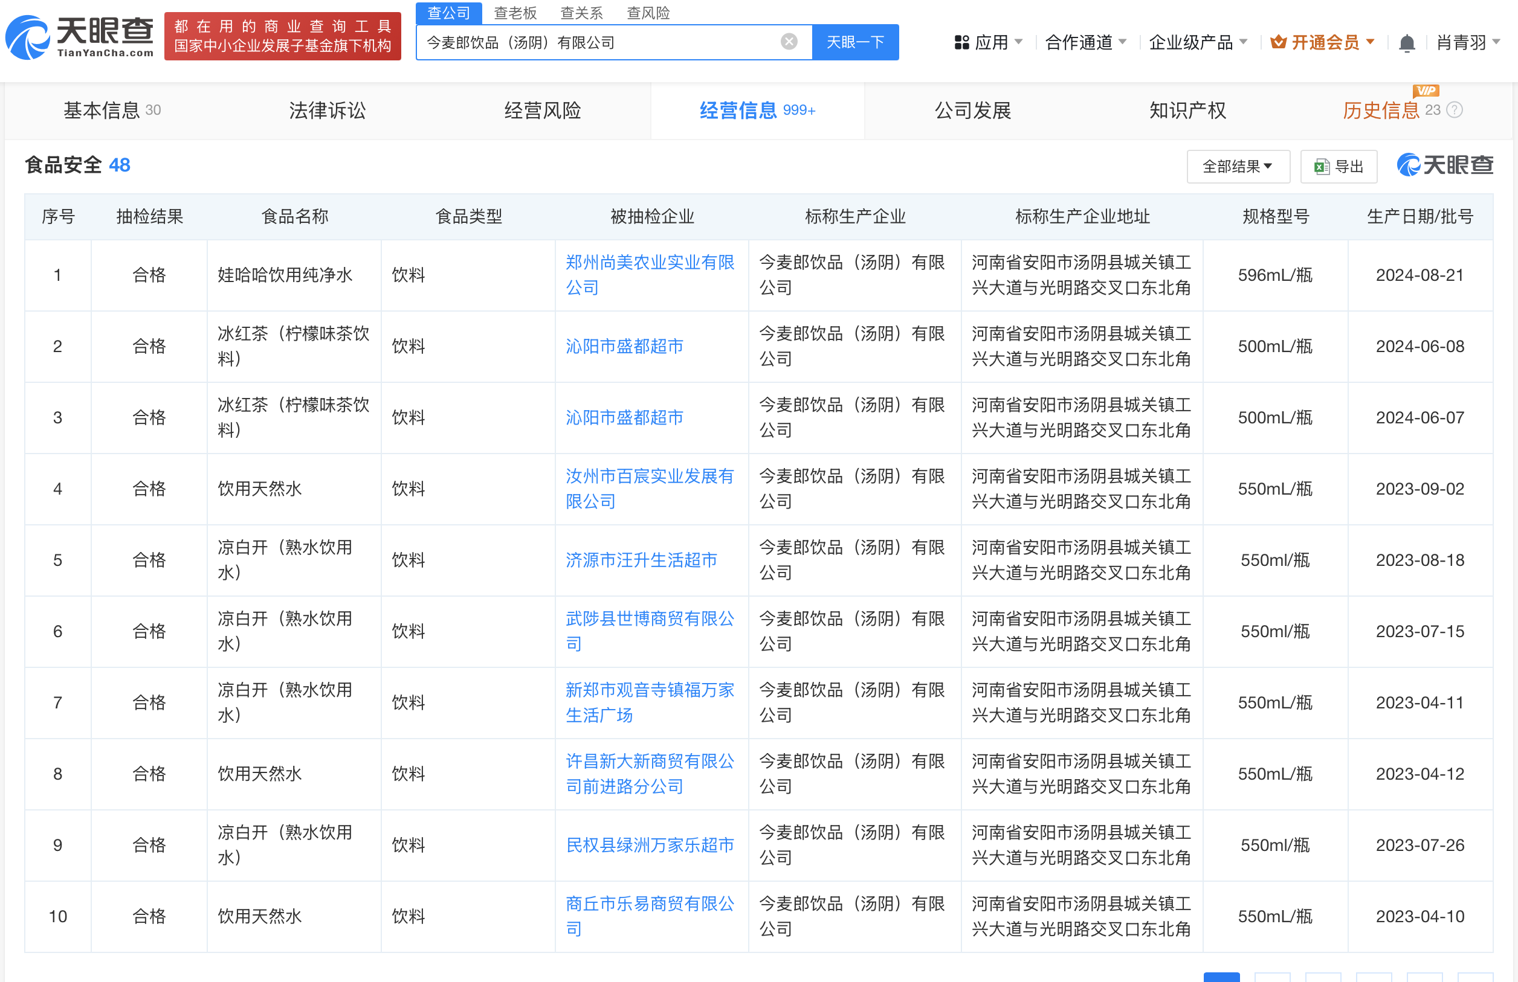Click the crown icon for 开通会员
The image size is (1518, 982).
pos(1278,43)
